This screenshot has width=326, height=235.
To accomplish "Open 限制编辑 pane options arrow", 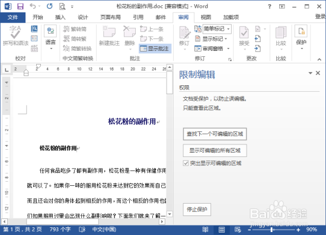I will 310,73.
